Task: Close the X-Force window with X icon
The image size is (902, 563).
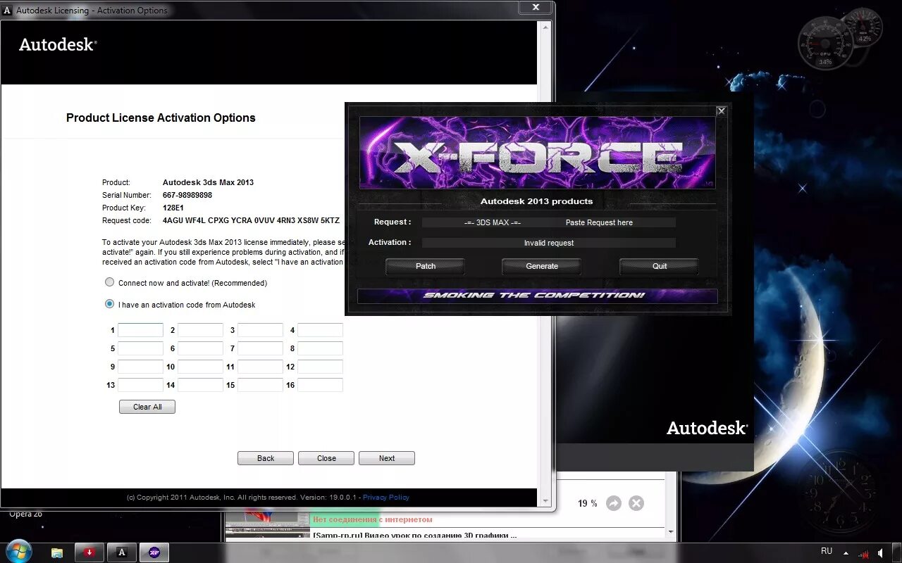Action: [x=721, y=110]
